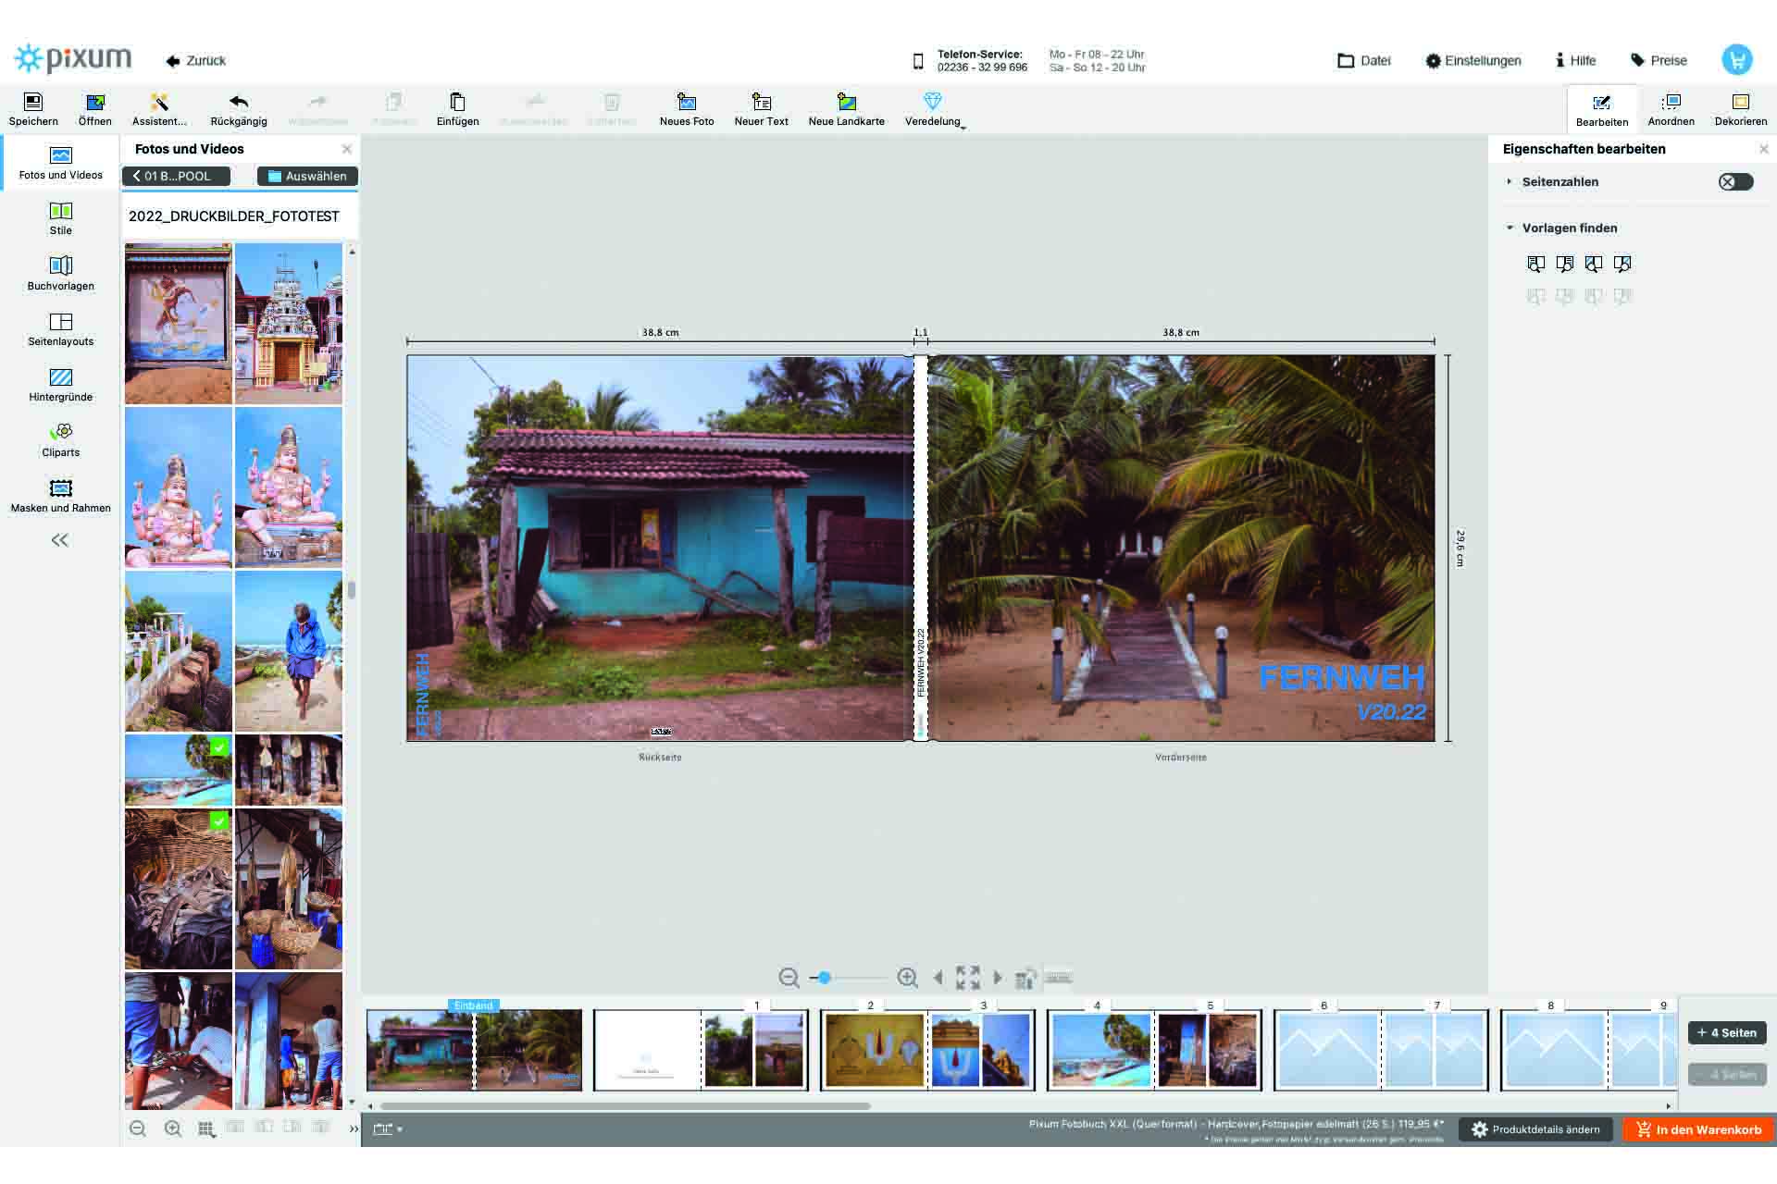Select the Fotos und Videos sidebar tab
Viewport: 1777px width, 1184px height.
[61, 163]
